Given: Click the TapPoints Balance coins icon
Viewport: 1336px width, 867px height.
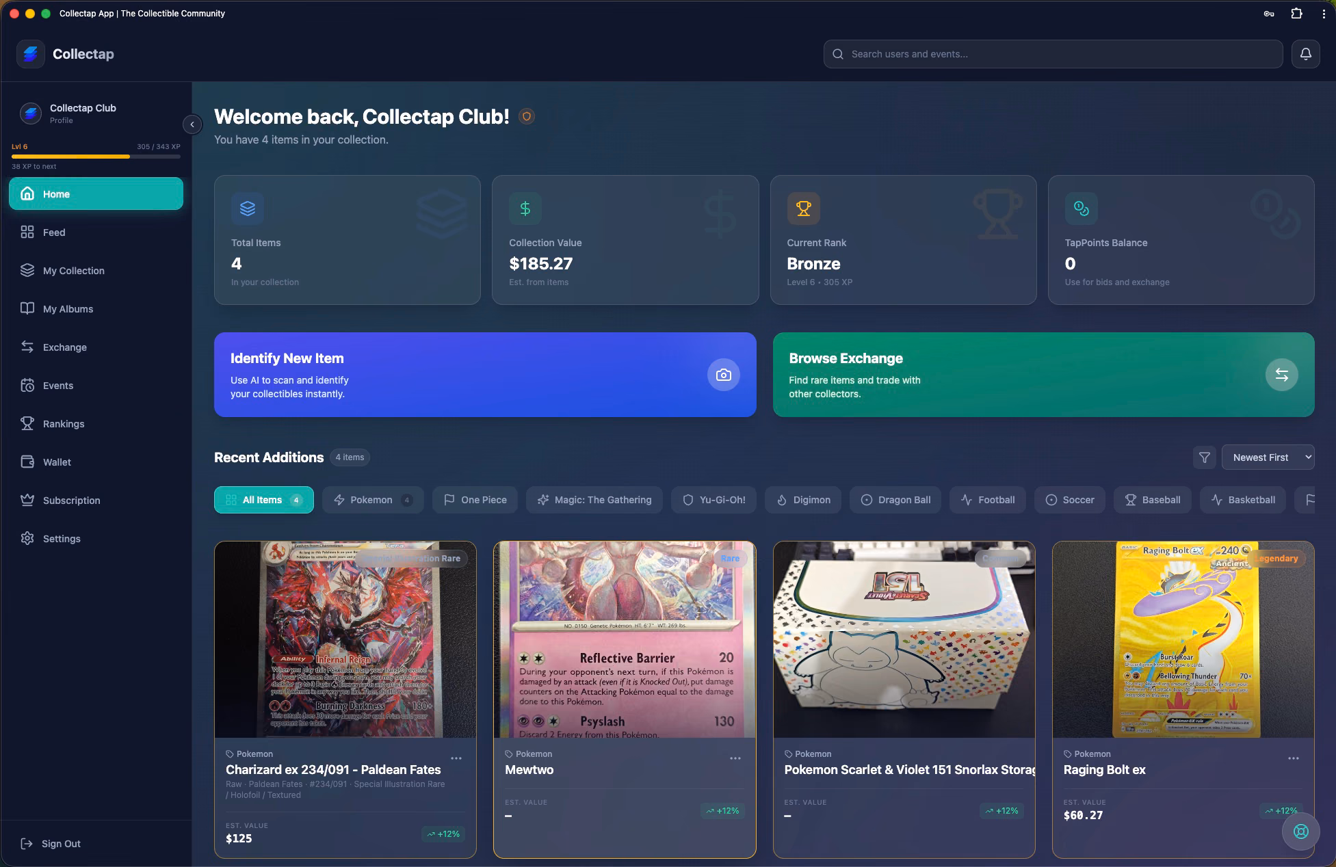Looking at the screenshot, I should click(x=1082, y=209).
